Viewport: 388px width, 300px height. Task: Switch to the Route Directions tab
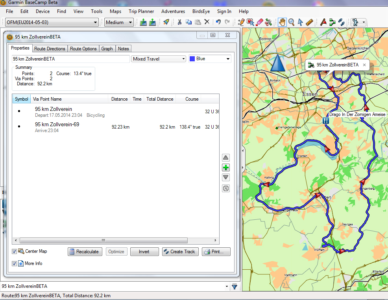[x=50, y=49]
